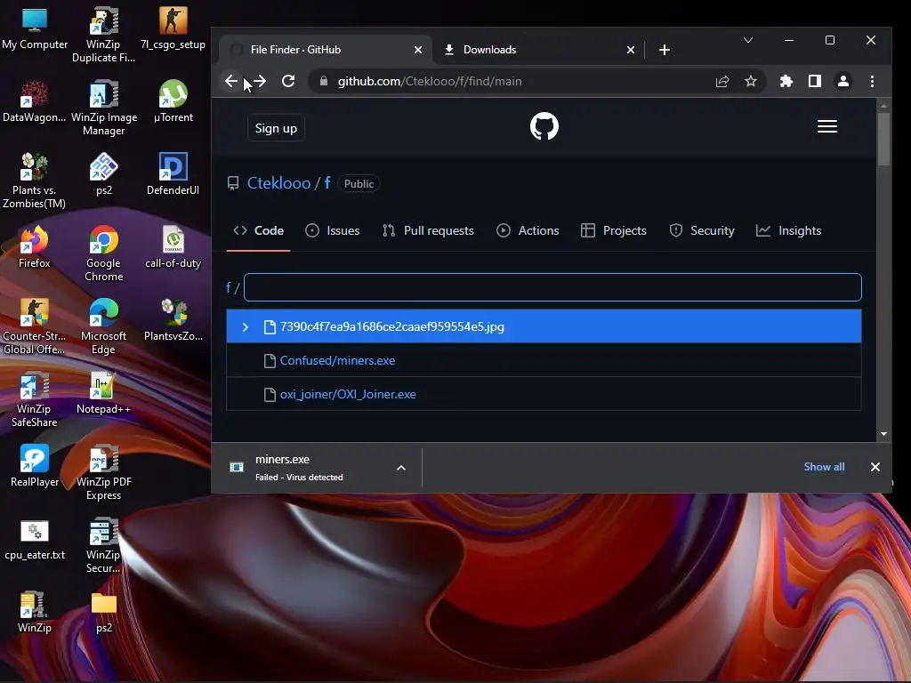911x683 pixels.
Task: Select the RealPlayer desktop icon
Action: (35, 466)
